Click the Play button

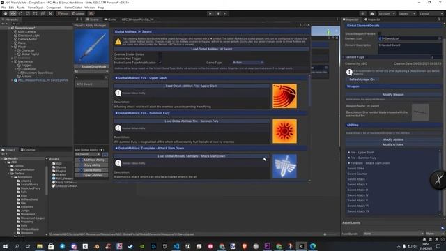click(210, 13)
